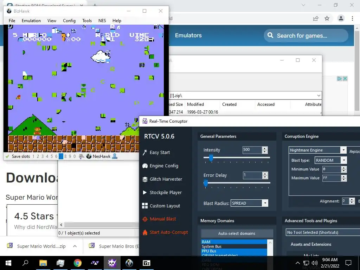
Task: Open Engine Config in RTCV sidebar
Action: click(160, 166)
